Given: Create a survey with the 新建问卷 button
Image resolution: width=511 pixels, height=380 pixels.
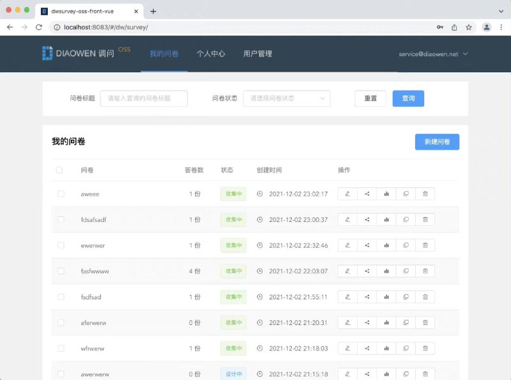Looking at the screenshot, I should (x=437, y=141).
